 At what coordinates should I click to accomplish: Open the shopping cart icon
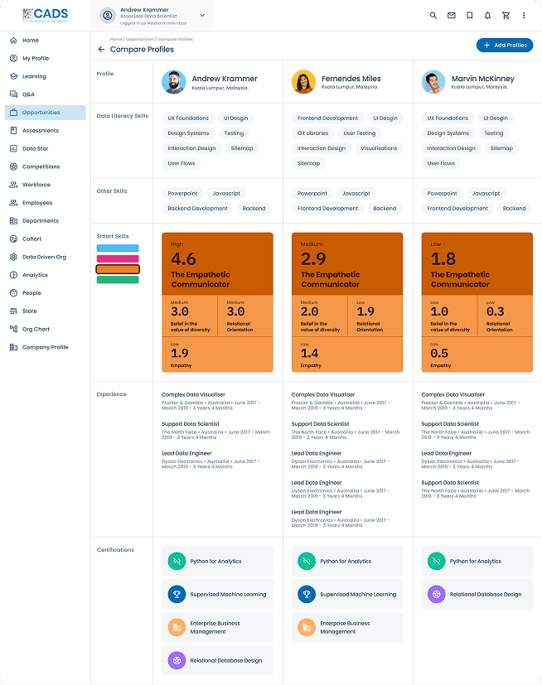click(x=506, y=15)
